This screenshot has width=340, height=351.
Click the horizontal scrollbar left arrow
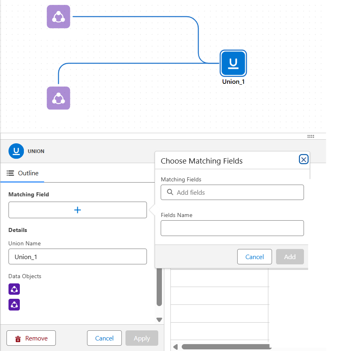[175, 347]
